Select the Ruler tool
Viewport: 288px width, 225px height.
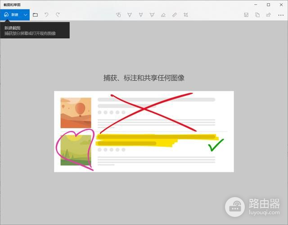(x=175, y=15)
